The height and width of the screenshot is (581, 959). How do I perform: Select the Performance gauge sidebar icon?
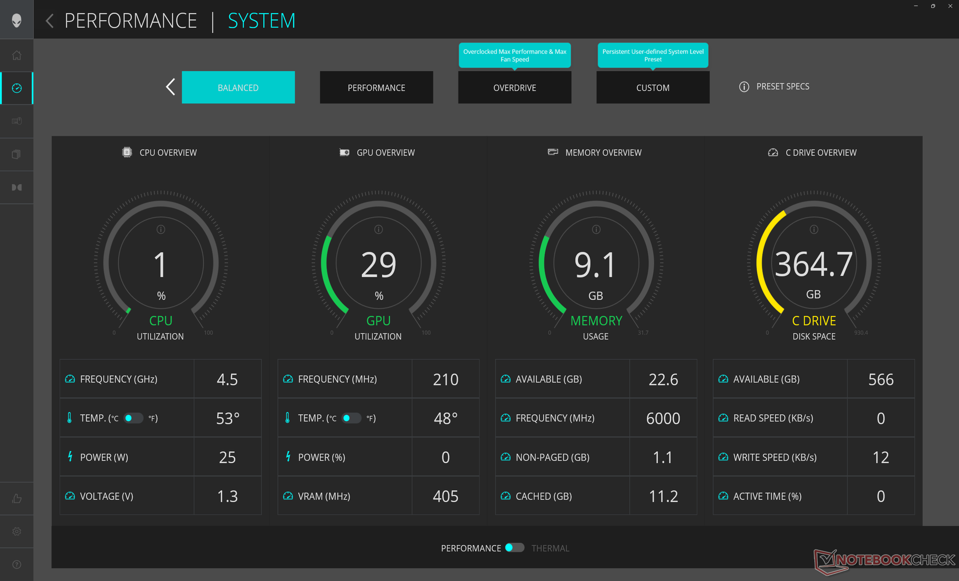[x=16, y=88]
